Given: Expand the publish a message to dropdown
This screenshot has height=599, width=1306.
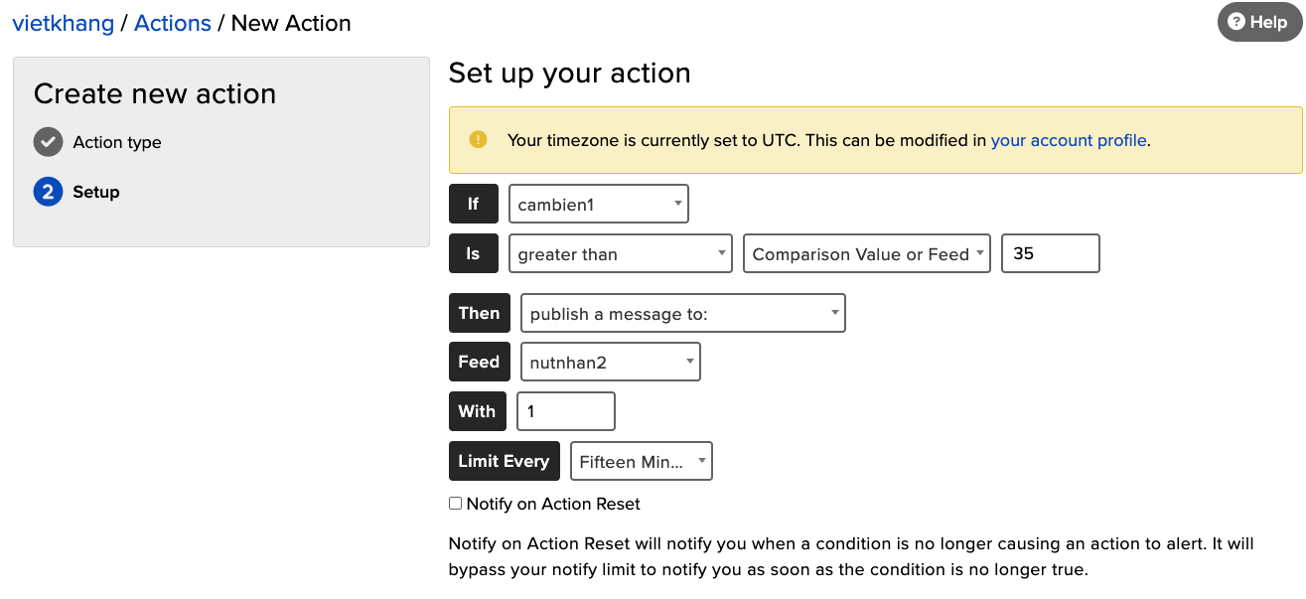Looking at the screenshot, I should [682, 314].
